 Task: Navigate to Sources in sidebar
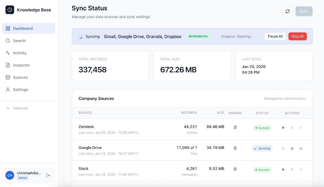click(x=28, y=77)
